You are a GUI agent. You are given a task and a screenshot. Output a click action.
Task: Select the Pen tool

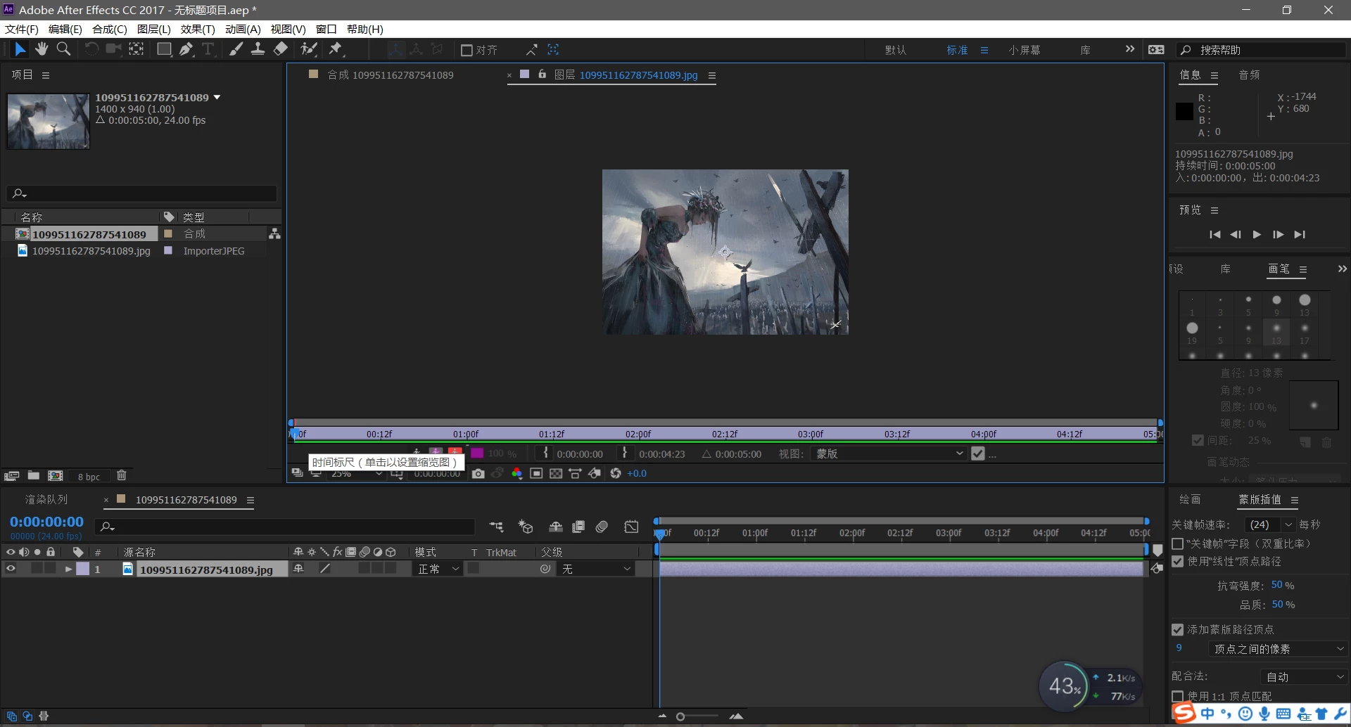186,49
